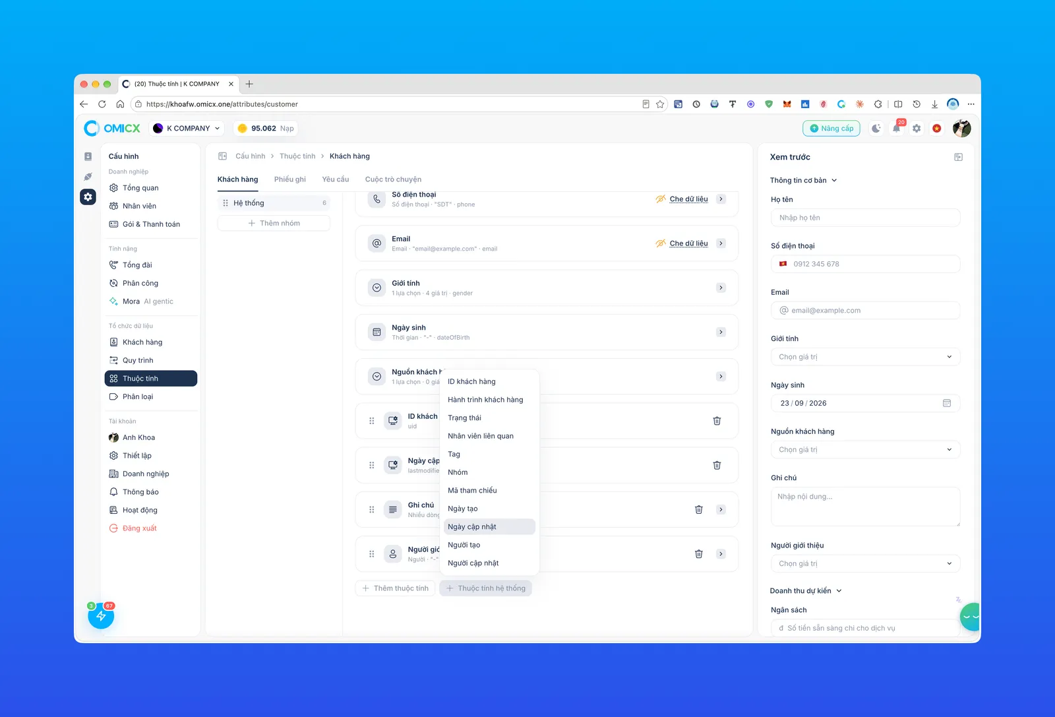Collapse Thông tin cơ bản section
1055x717 pixels.
pos(803,180)
